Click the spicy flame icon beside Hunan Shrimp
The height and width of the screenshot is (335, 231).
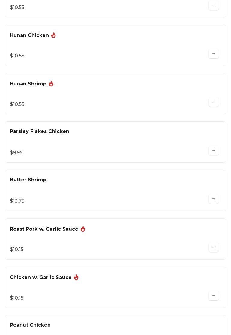(x=51, y=84)
